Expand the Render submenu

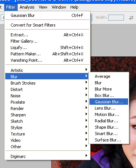point(47,109)
